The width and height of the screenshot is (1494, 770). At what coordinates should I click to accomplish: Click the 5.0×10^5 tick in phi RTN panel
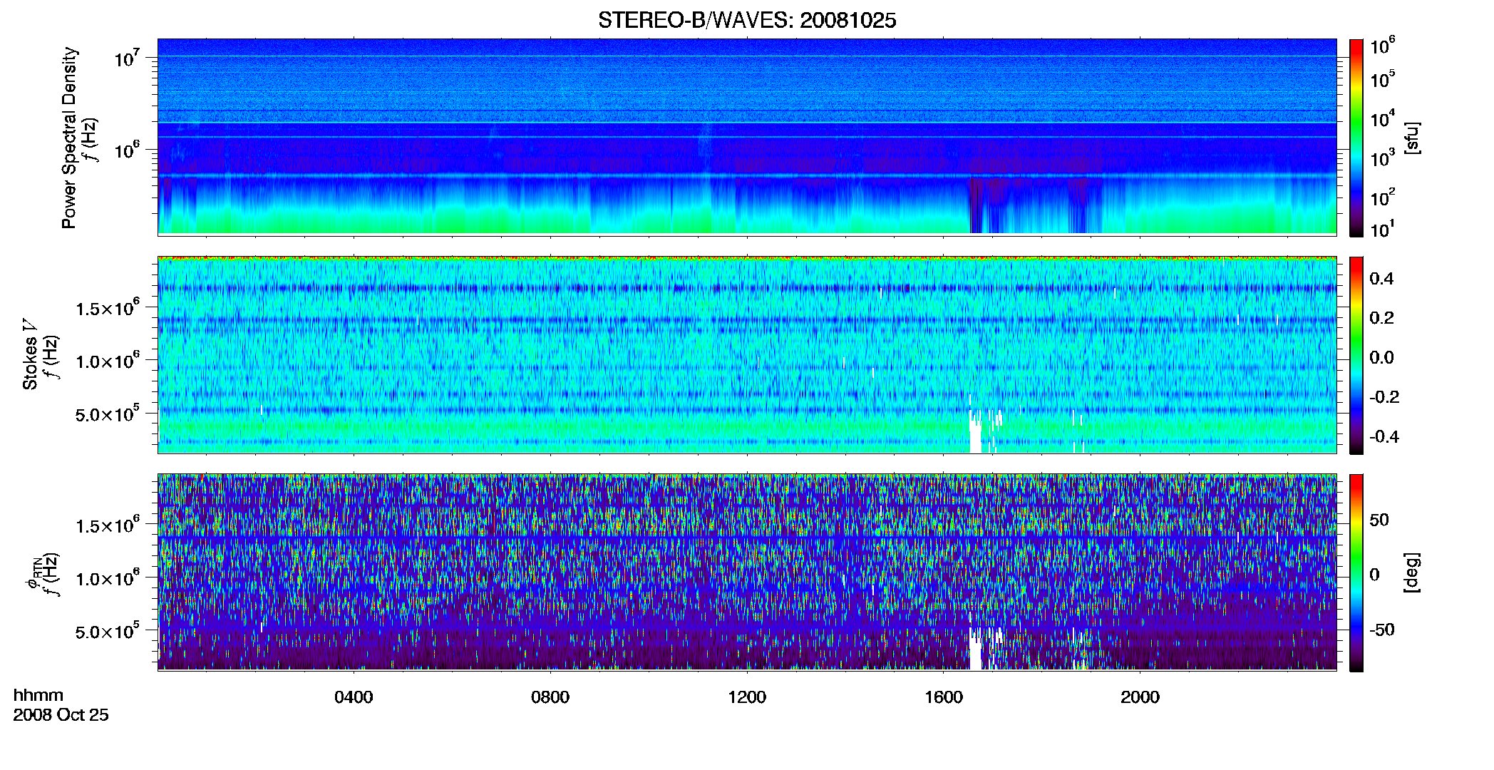click(x=107, y=630)
